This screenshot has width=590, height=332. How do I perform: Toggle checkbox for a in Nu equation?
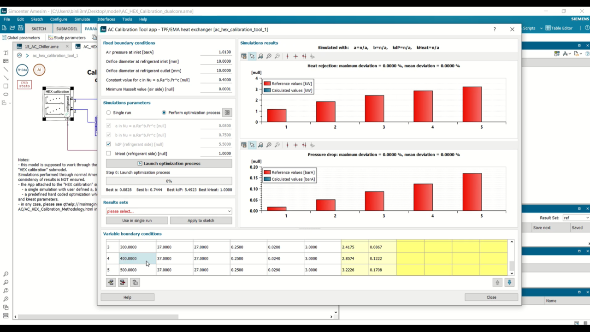click(109, 125)
